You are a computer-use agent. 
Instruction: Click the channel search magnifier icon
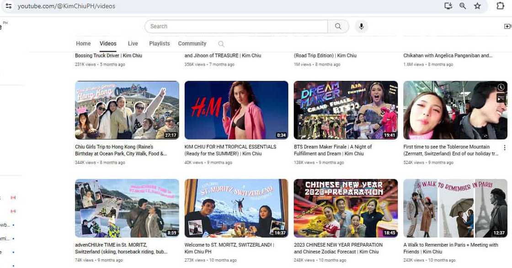tap(221, 44)
